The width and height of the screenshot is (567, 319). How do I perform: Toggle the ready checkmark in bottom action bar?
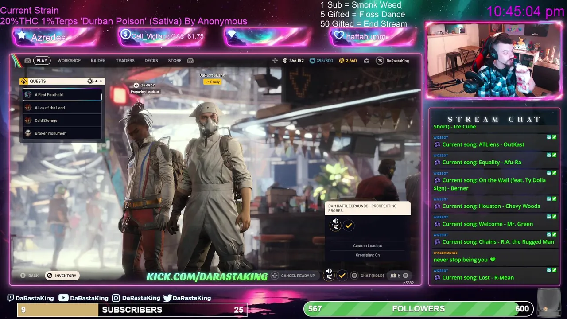coord(342,276)
